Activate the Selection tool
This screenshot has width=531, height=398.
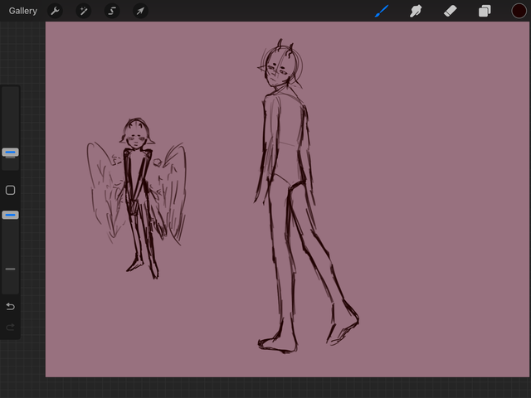pyautogui.click(x=112, y=11)
